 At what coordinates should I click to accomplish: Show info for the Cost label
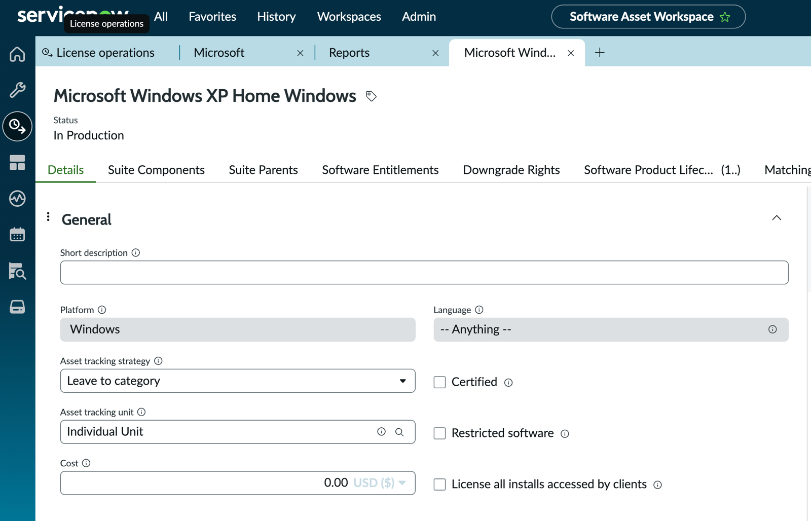tap(86, 463)
